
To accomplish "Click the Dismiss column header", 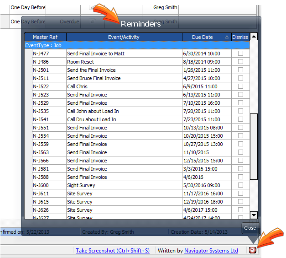I will click(x=240, y=37).
